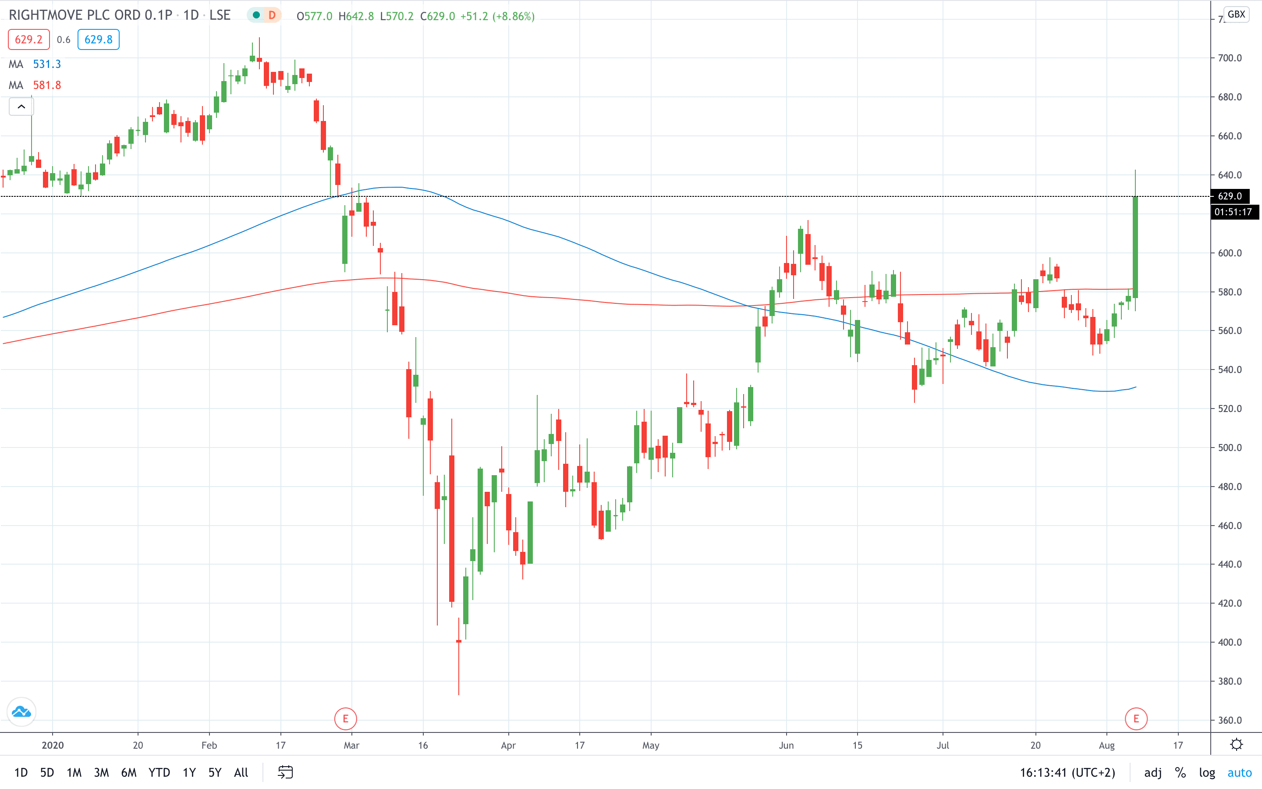Screen dimensions: 1262x789
Task: Select the YTD time range
Action: coord(159,773)
